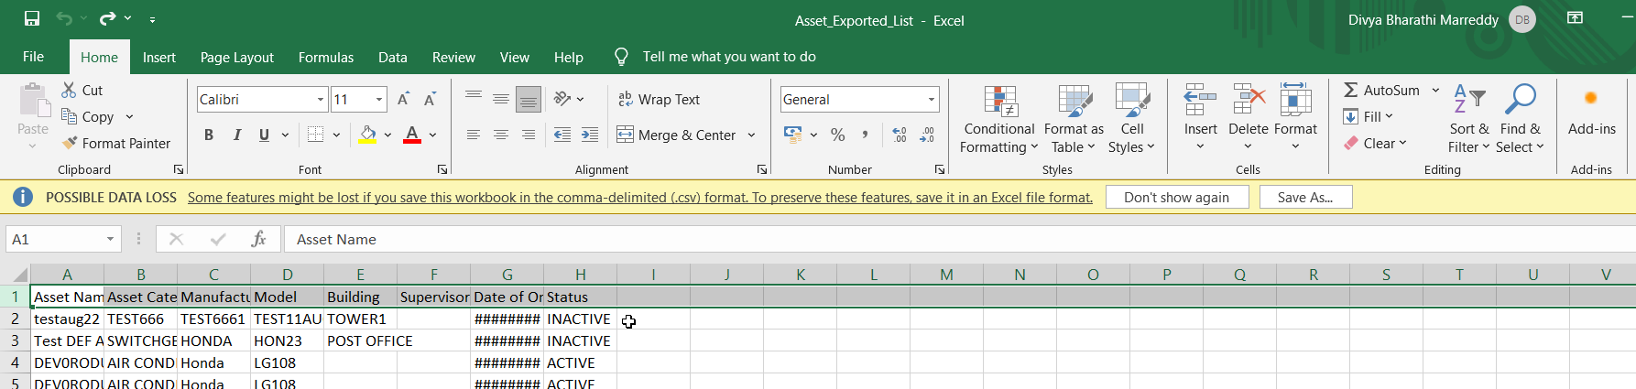
Task: Switch to the Formulas tab
Action: [326, 57]
